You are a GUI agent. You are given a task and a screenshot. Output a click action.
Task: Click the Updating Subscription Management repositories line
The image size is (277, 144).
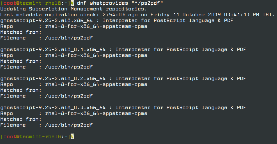point(74,9)
